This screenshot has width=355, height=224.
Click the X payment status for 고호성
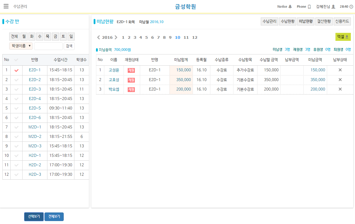(x=340, y=80)
